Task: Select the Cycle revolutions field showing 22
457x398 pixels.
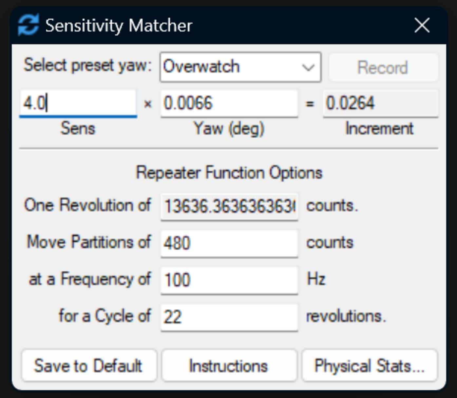Action: pos(229,317)
